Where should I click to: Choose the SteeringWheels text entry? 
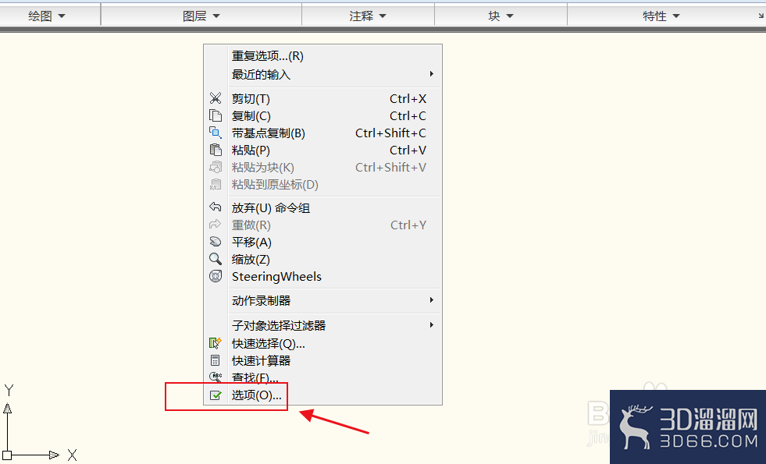click(x=276, y=277)
